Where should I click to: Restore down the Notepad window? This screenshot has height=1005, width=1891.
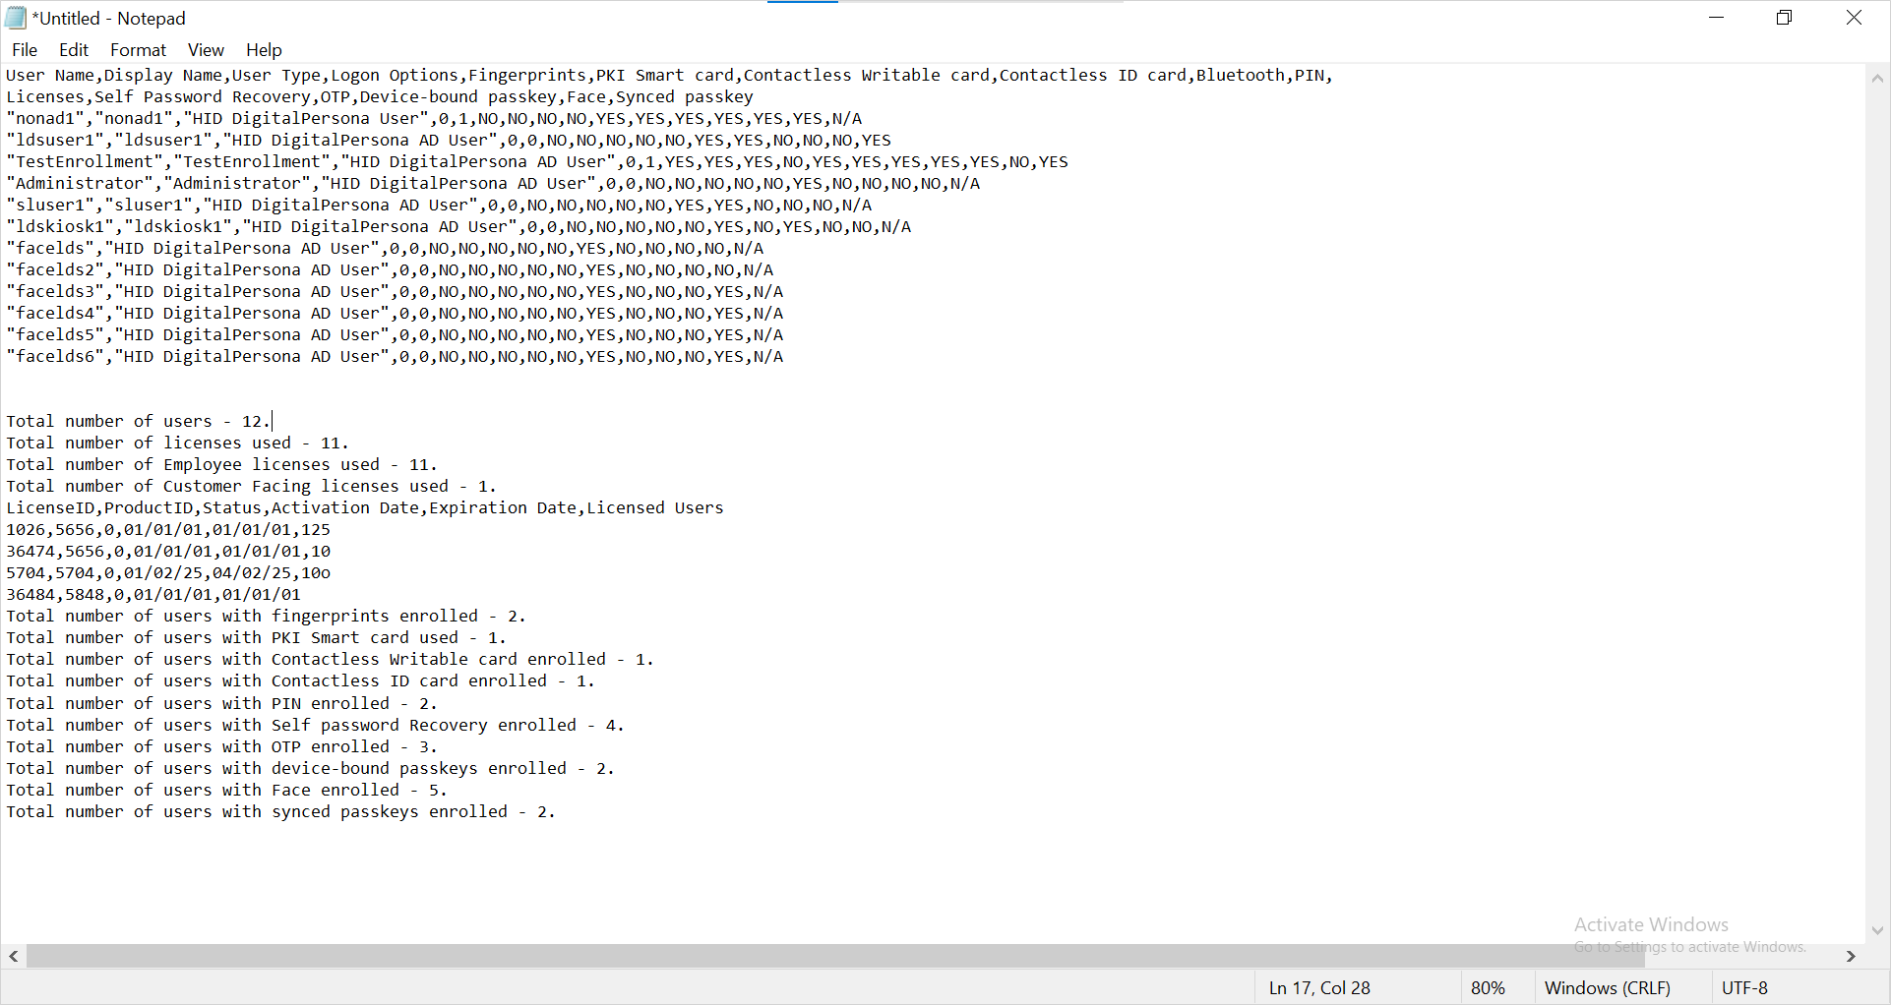point(1785,18)
